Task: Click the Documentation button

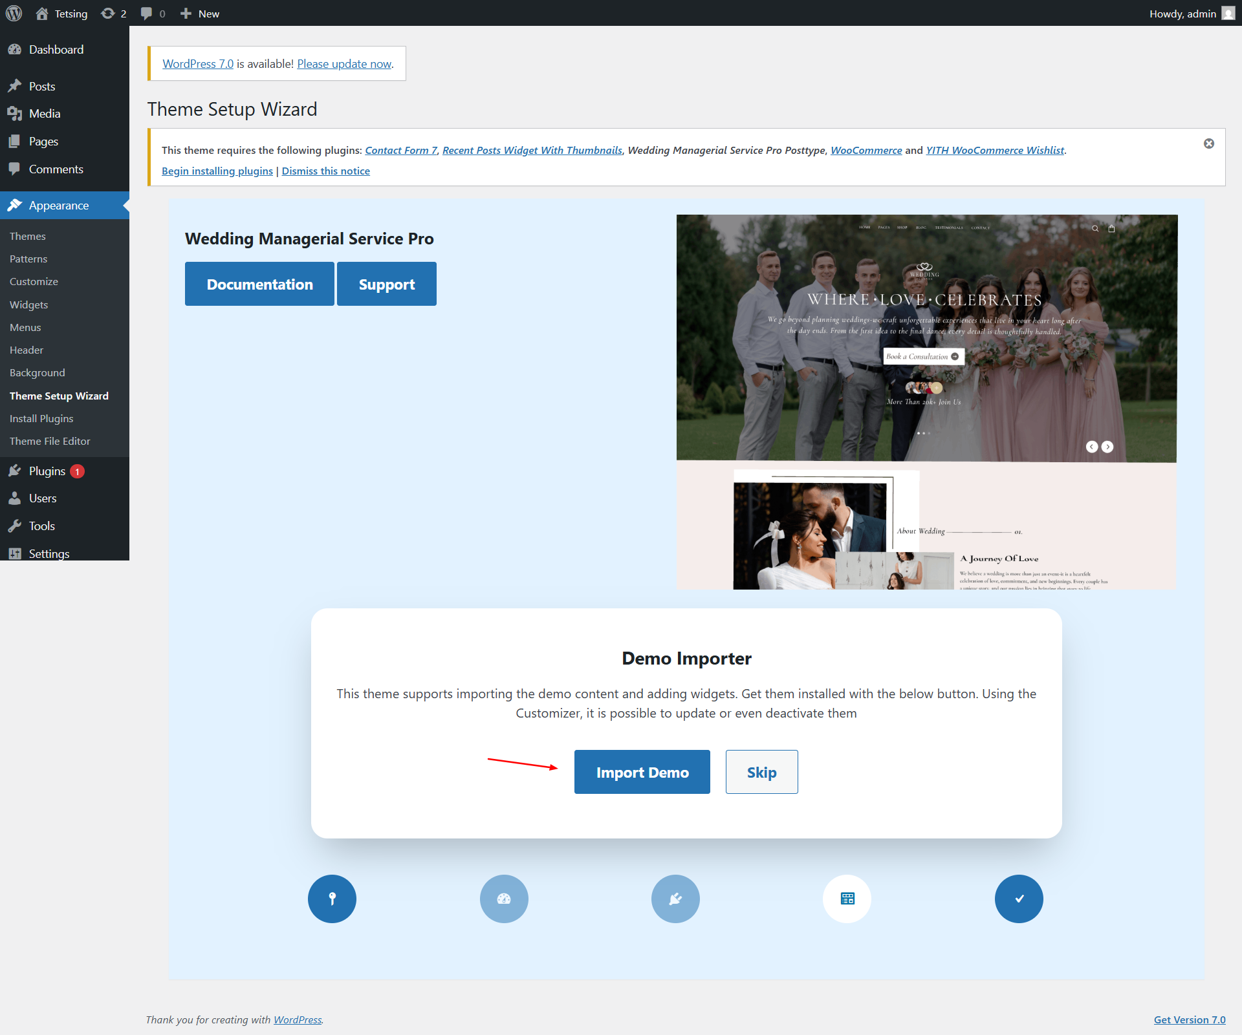Action: tap(259, 284)
